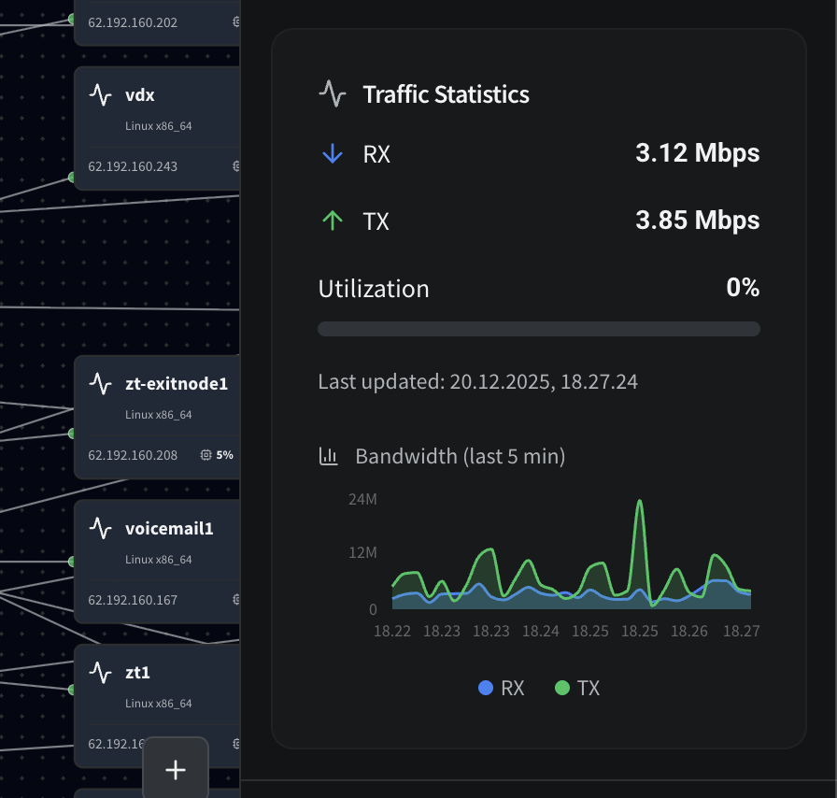Click the blue RX down-arrow icon
The width and height of the screenshot is (837, 798).
click(x=333, y=154)
